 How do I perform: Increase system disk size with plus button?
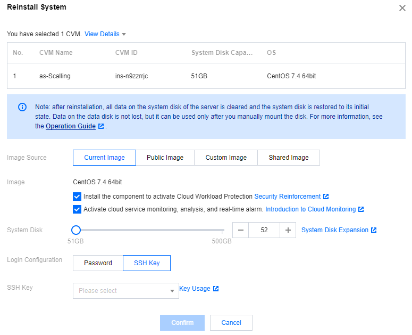pos(288,230)
